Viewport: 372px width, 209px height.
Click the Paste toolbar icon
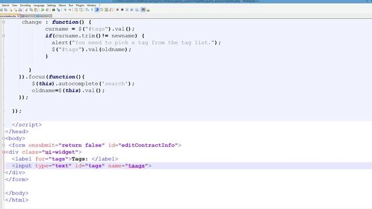pyautogui.click(x=36, y=10)
